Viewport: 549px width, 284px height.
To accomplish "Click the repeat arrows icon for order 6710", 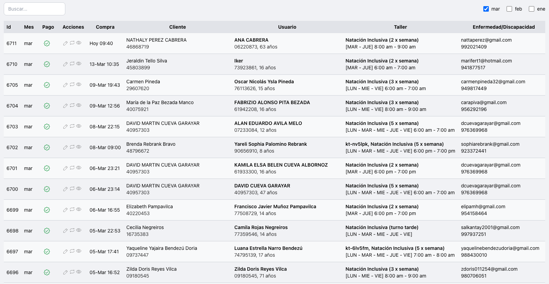I will tap(72, 64).
